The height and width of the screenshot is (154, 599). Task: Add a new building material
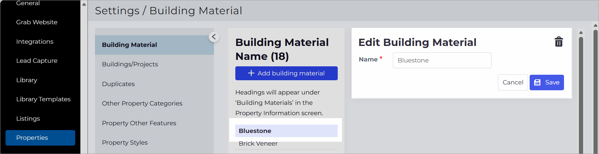coord(286,73)
